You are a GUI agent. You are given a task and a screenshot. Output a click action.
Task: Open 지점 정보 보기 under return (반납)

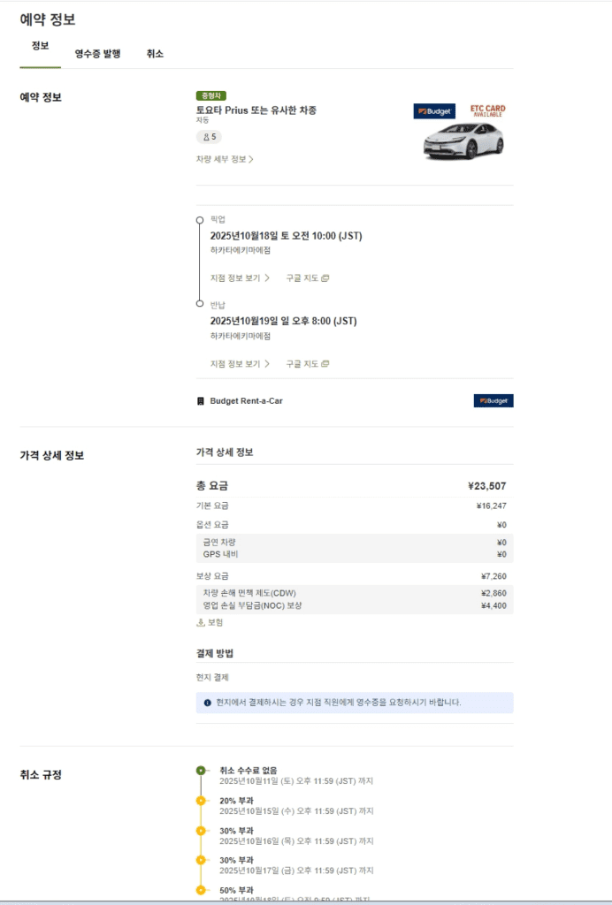pyautogui.click(x=240, y=364)
